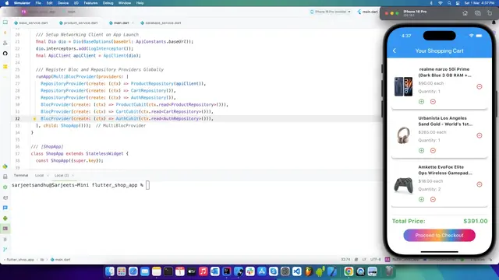Switch to product_service.dart editor tab

coord(78,23)
